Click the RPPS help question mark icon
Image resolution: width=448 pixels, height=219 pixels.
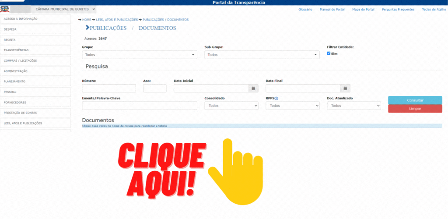click(276, 99)
